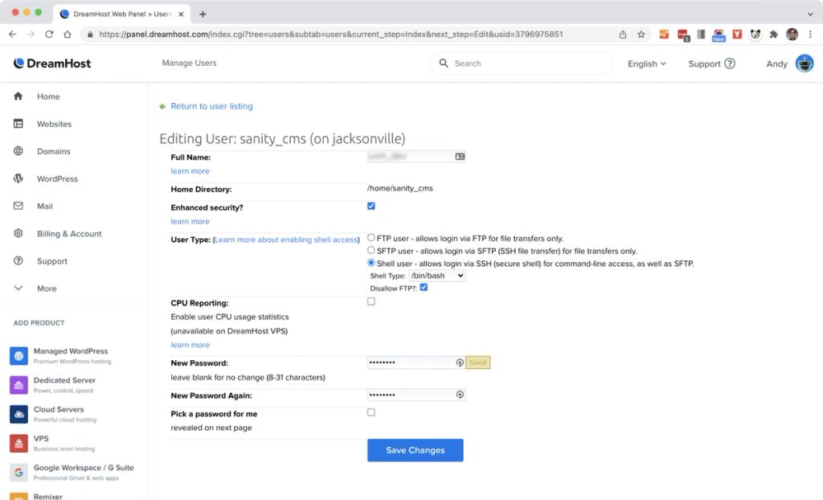Viewport: 823px width, 500px height.
Task: Click contact card icon in Full Name field
Action: coord(460,157)
